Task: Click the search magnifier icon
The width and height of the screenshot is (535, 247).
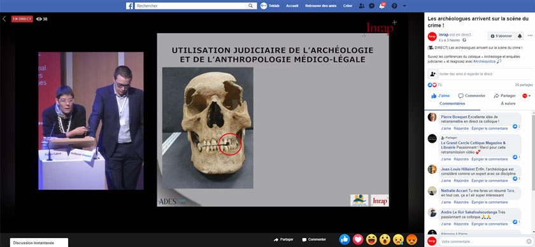Action: [x=251, y=6]
